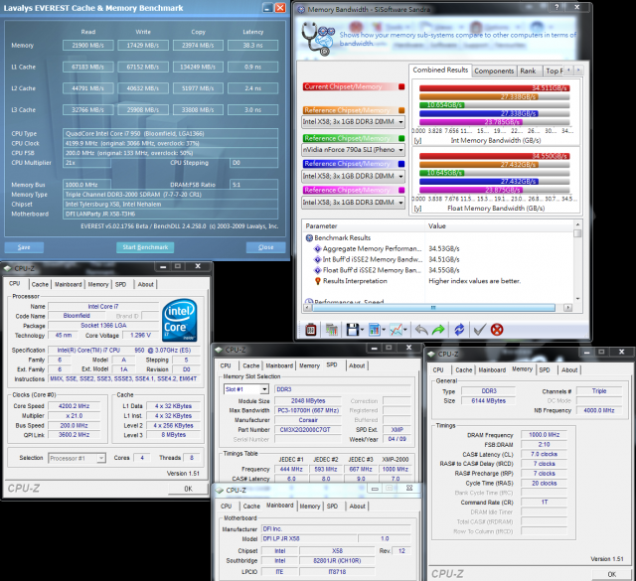
Task: Switch to Rank tab in Sandra
Action: click(528, 71)
